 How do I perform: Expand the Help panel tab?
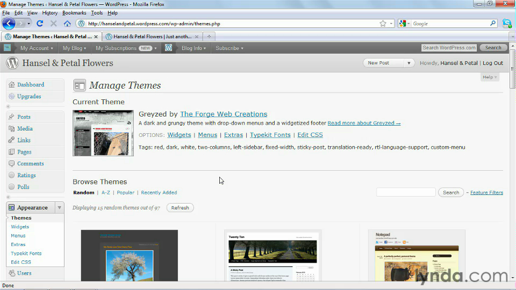tap(490, 77)
